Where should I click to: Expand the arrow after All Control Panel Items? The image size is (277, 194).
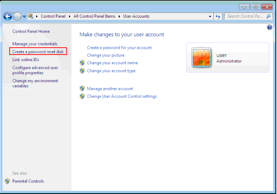[x=119, y=17]
